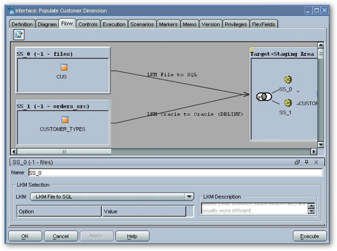This screenshot has width=337, height=251.
Task: Open the Controls tab
Action: point(88,24)
